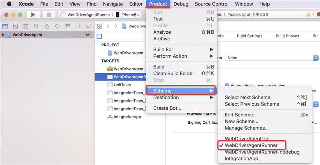The image size is (320, 165).
Task: Select the WebDriverAgentLib scheme
Action: point(265,139)
